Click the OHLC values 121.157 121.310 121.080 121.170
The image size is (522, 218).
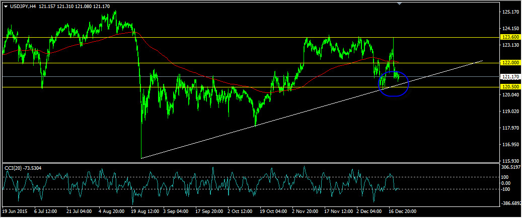click(74, 7)
